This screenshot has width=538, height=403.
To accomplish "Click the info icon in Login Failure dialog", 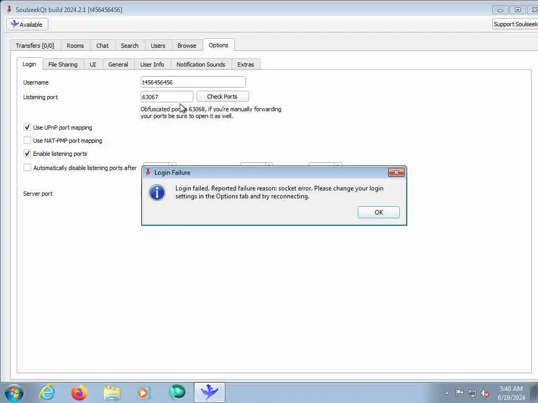I will (157, 192).
